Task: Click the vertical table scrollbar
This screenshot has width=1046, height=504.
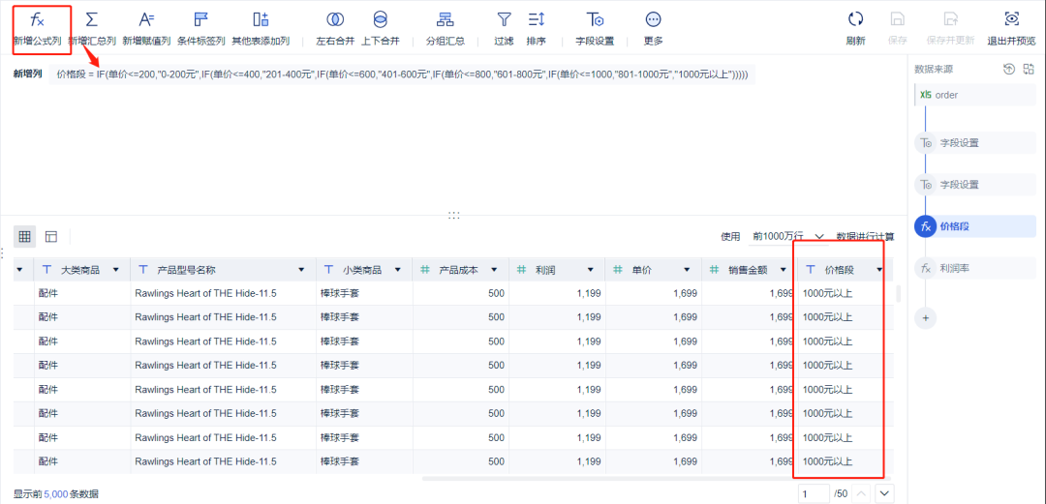Action: (x=897, y=293)
